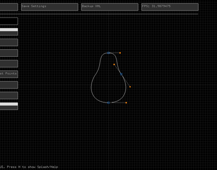This screenshot has height=170, width=217.
Task: Click the cut-off button left of Save Settings
Action: pyautogui.click(x=9, y=7)
